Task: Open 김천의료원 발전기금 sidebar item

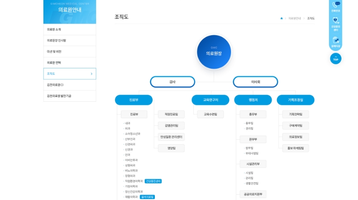Action: (69, 96)
